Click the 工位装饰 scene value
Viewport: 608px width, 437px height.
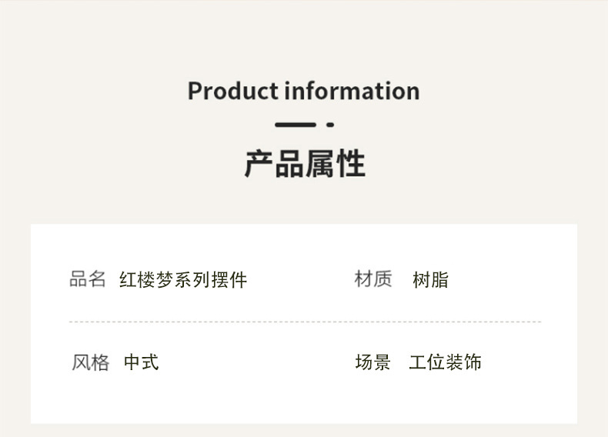(445, 362)
